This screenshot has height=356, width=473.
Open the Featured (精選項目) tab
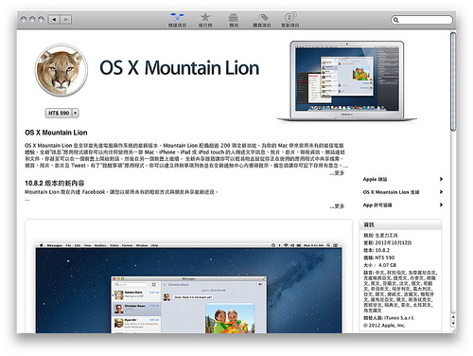click(177, 20)
